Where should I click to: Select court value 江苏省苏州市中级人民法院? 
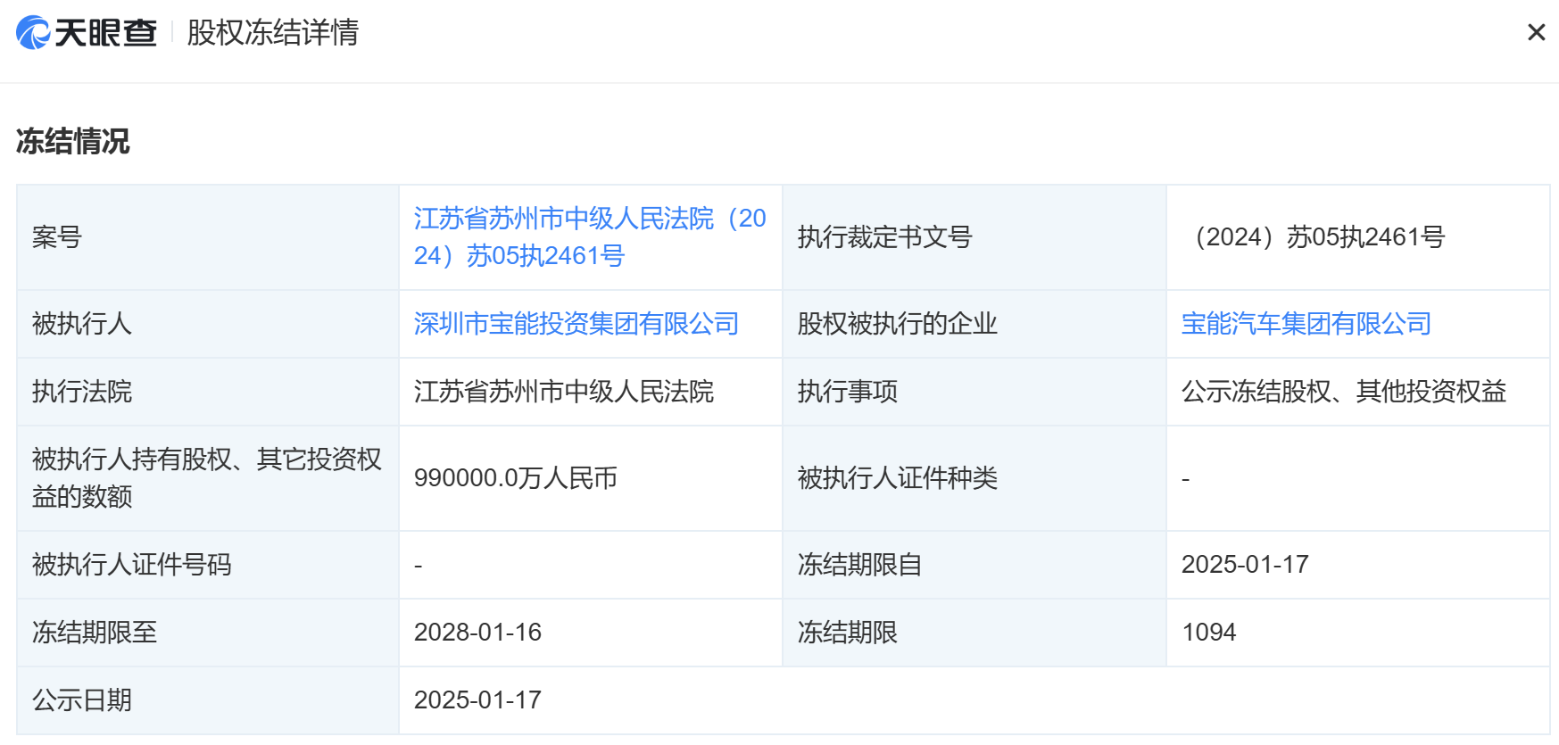tap(564, 392)
